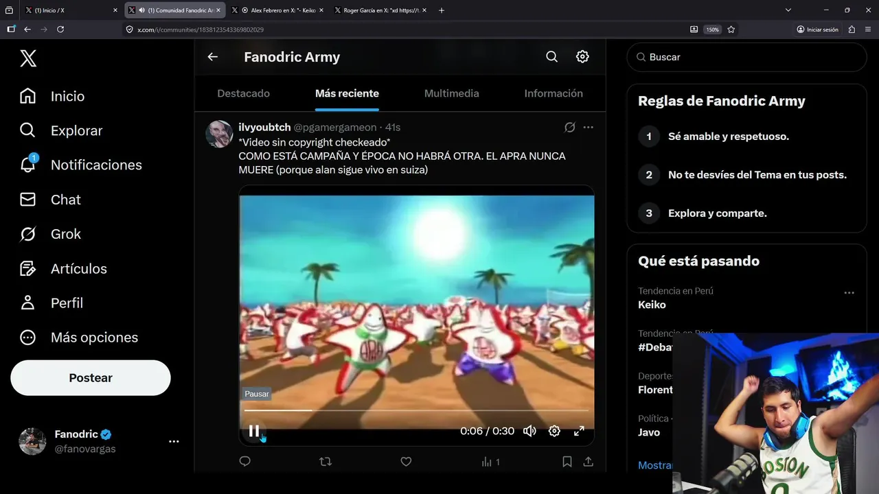
Task: Share the post
Action: tap(589, 462)
